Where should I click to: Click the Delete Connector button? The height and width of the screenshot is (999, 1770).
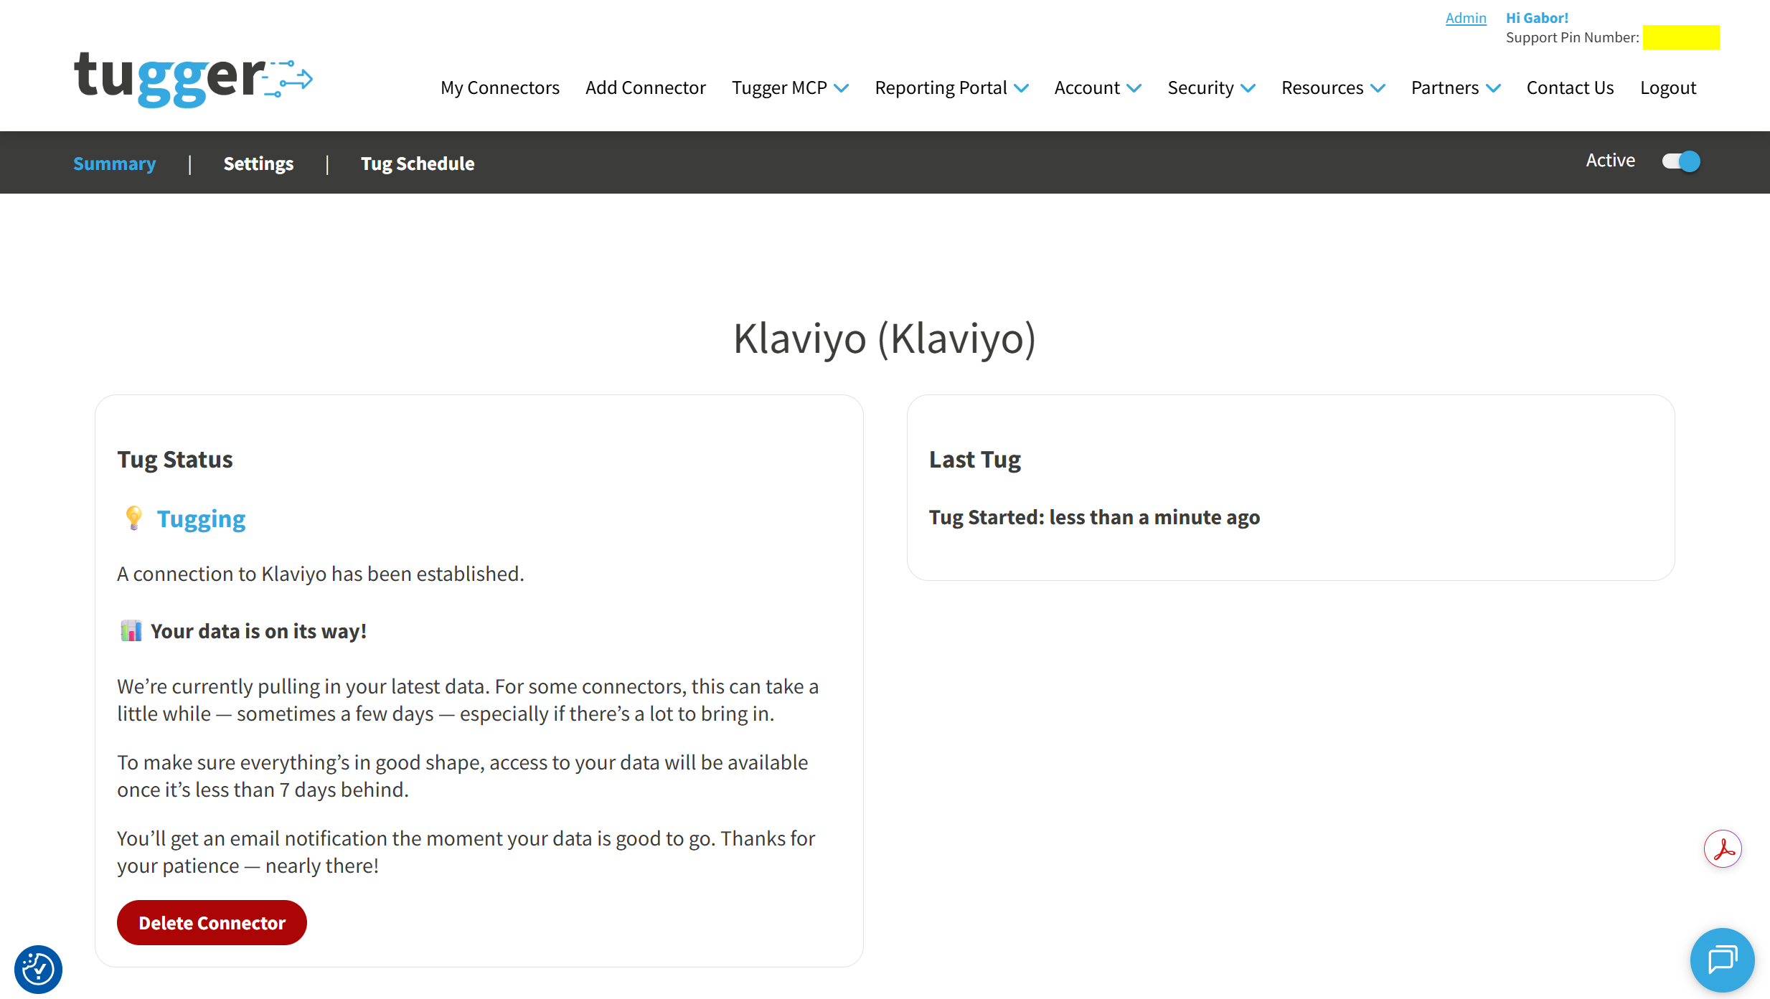point(212,922)
